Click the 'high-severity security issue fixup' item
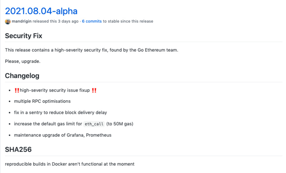Screen dimensions: 286x173 (55, 90)
